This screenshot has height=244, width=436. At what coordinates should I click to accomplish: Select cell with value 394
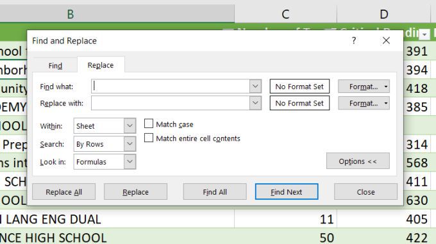417,70
